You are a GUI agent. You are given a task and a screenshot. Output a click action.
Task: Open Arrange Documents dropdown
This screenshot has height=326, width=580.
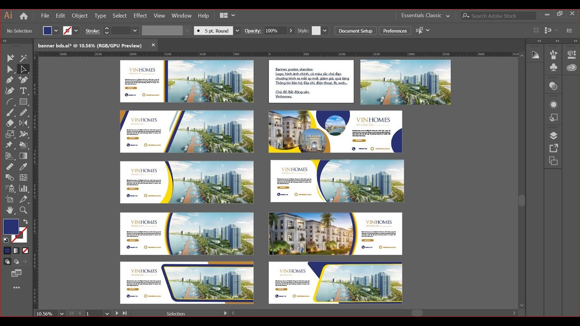[x=227, y=15]
